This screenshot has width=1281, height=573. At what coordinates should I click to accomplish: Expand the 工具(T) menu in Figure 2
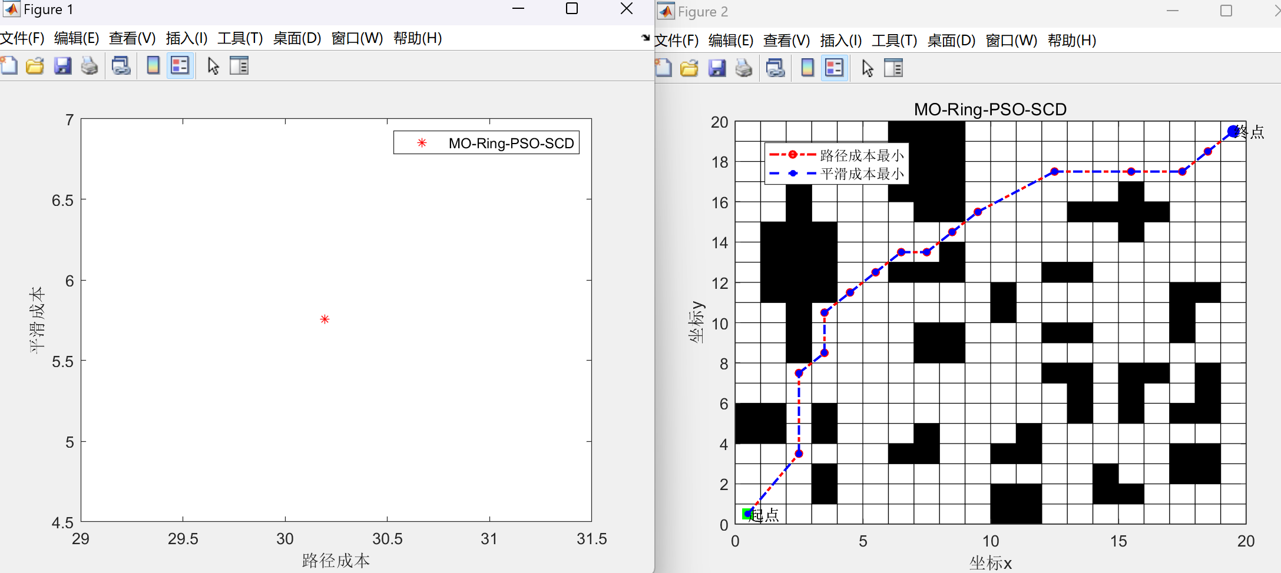tap(894, 41)
